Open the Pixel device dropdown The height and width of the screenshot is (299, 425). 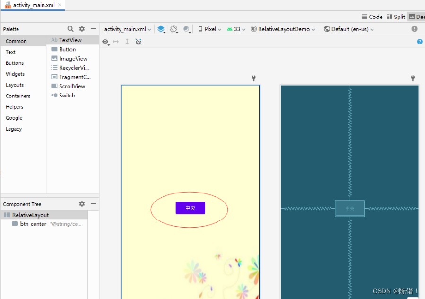point(209,29)
